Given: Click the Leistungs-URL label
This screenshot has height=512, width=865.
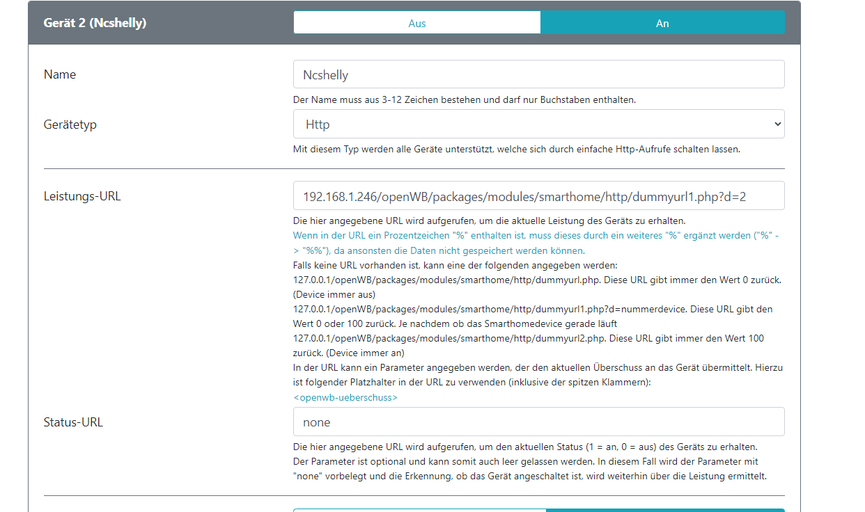Looking at the screenshot, I should [82, 196].
